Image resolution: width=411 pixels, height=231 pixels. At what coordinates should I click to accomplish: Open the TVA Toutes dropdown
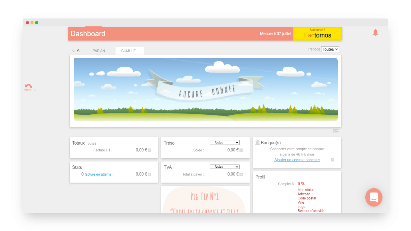coord(225,167)
